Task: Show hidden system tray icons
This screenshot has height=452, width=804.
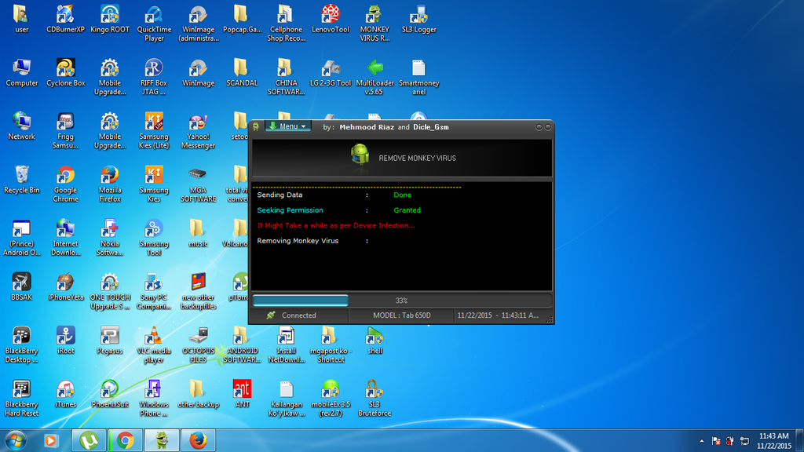Action: (x=701, y=441)
